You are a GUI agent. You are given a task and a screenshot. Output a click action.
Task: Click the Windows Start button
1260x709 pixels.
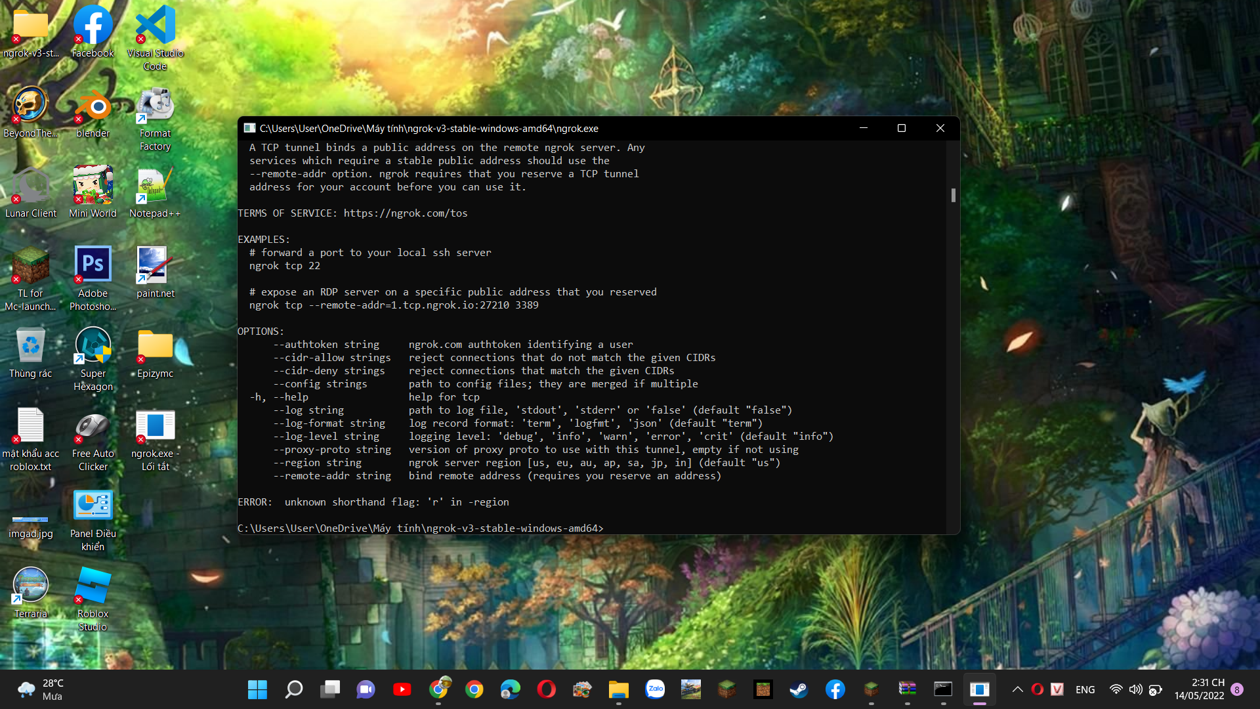pyautogui.click(x=257, y=689)
